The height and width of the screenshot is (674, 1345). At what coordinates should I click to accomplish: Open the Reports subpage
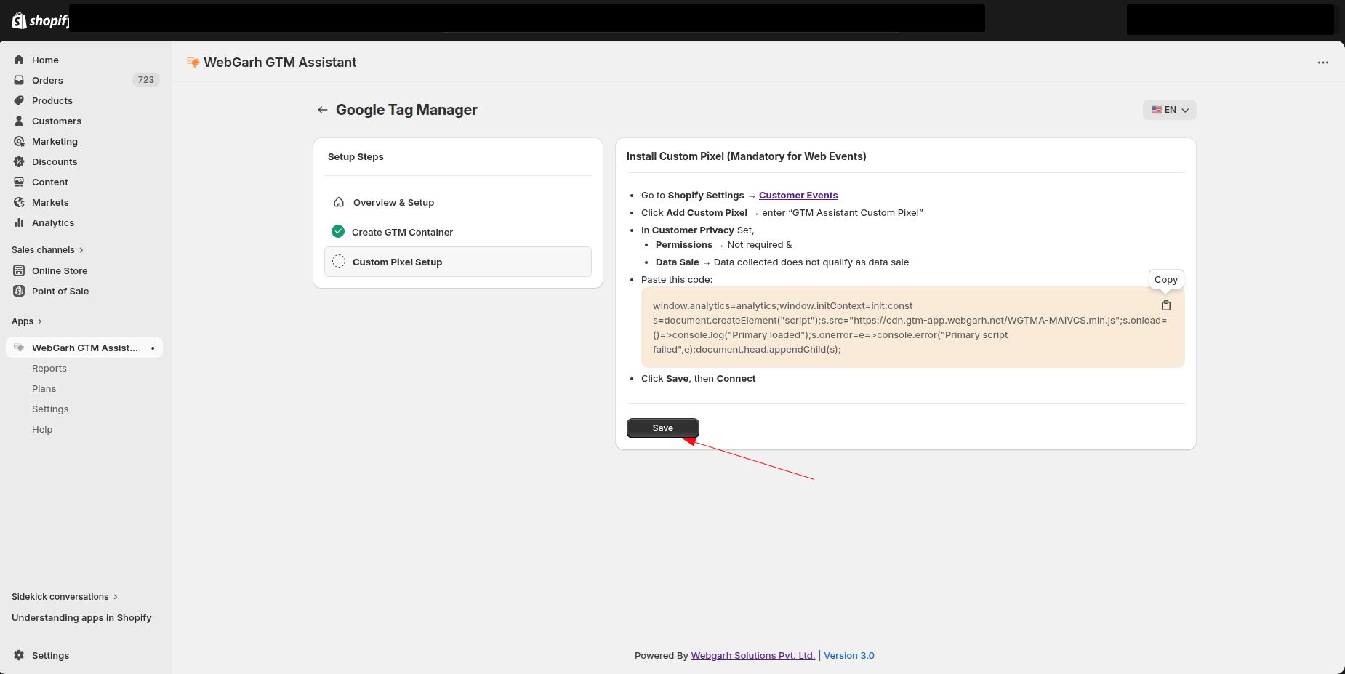(49, 369)
